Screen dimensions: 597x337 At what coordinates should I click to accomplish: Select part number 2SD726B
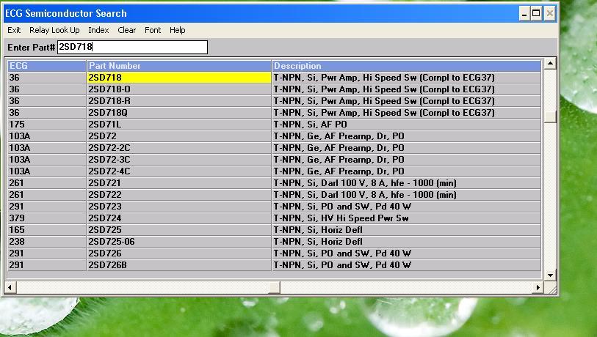179,265
